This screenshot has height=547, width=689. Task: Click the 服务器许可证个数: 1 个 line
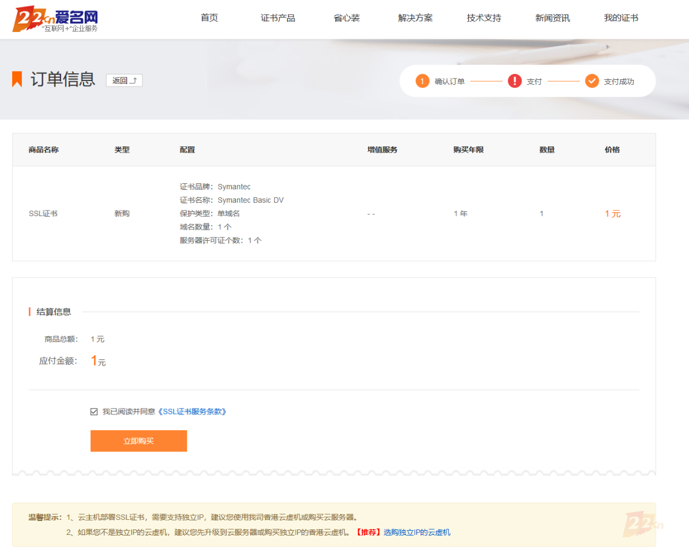click(x=221, y=240)
